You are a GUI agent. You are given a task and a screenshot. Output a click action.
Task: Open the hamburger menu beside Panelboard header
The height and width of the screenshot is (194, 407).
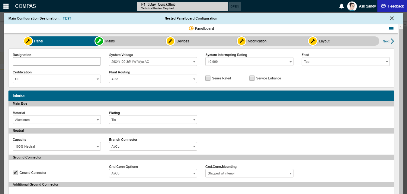click(391, 28)
